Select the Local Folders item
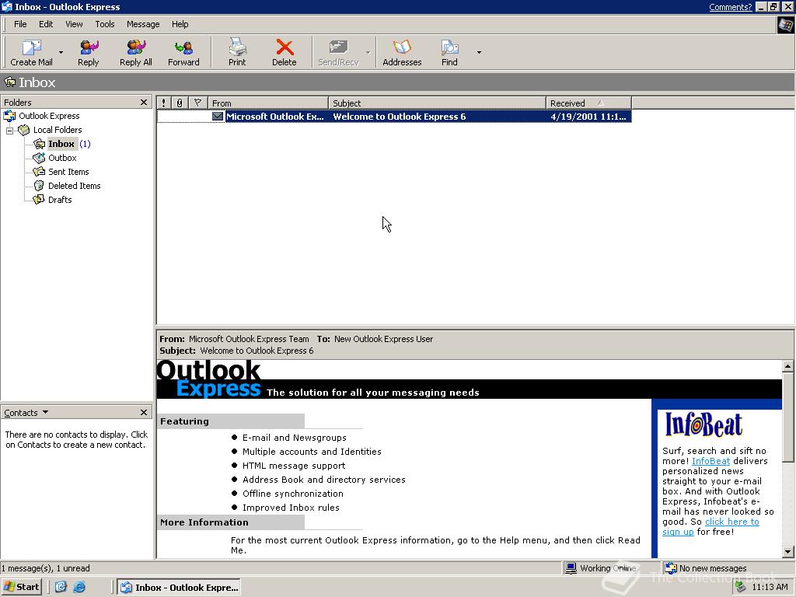Viewport: 796px width, 597px height. tap(58, 130)
